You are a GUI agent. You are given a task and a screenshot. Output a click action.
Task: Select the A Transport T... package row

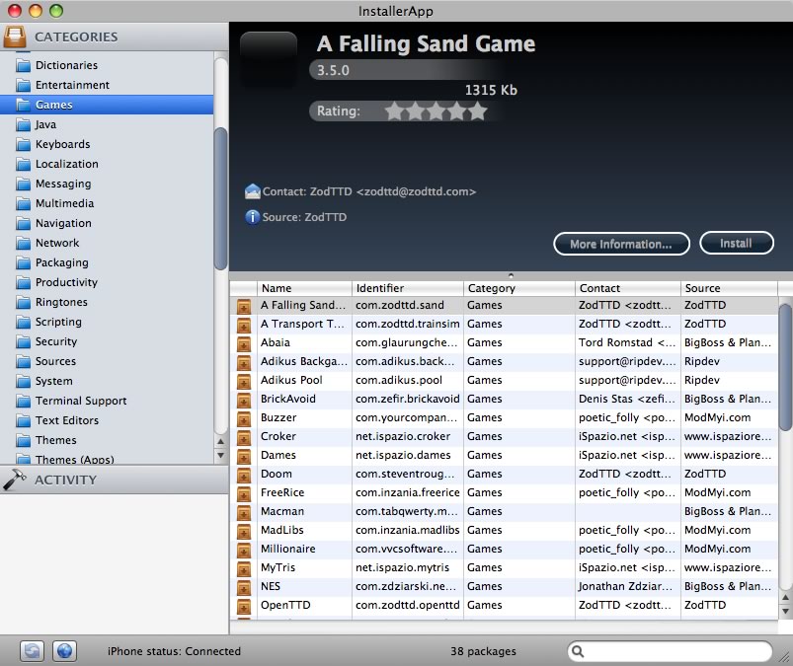point(505,324)
